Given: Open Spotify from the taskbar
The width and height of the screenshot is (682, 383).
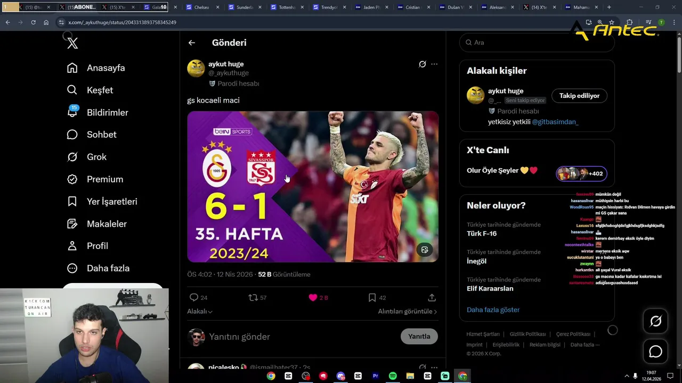Looking at the screenshot, I should 393,376.
